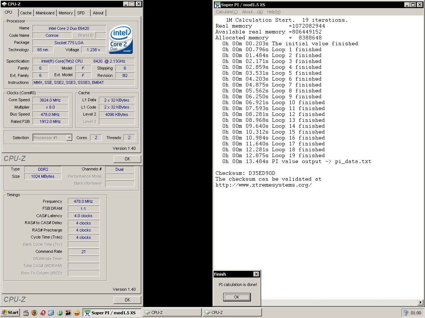Expand the Processor #1 selection dropdown
425x318 pixels.
pyautogui.click(x=69, y=138)
